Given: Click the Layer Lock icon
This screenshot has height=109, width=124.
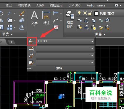Looking at the screenshot, I should click(101, 21).
